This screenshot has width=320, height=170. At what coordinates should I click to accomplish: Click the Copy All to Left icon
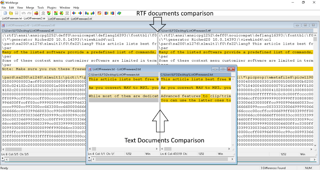click(x=112, y=13)
